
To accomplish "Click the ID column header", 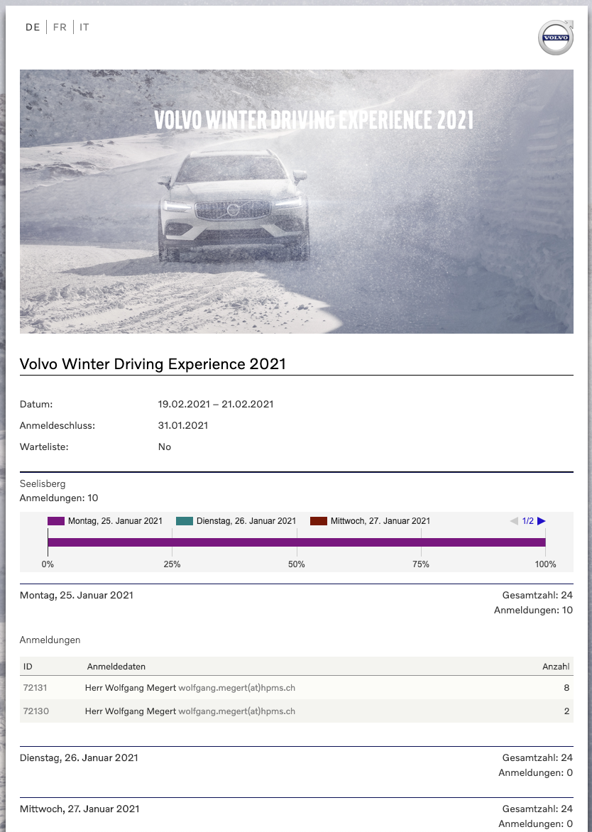I will (28, 667).
